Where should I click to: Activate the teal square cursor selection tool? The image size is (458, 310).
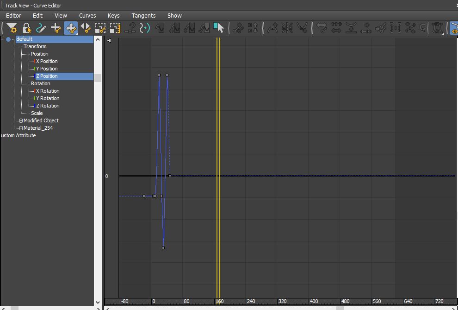tap(218, 28)
